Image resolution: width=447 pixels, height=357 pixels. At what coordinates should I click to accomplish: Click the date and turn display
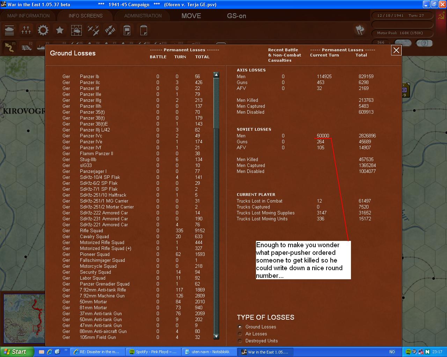[403, 16]
